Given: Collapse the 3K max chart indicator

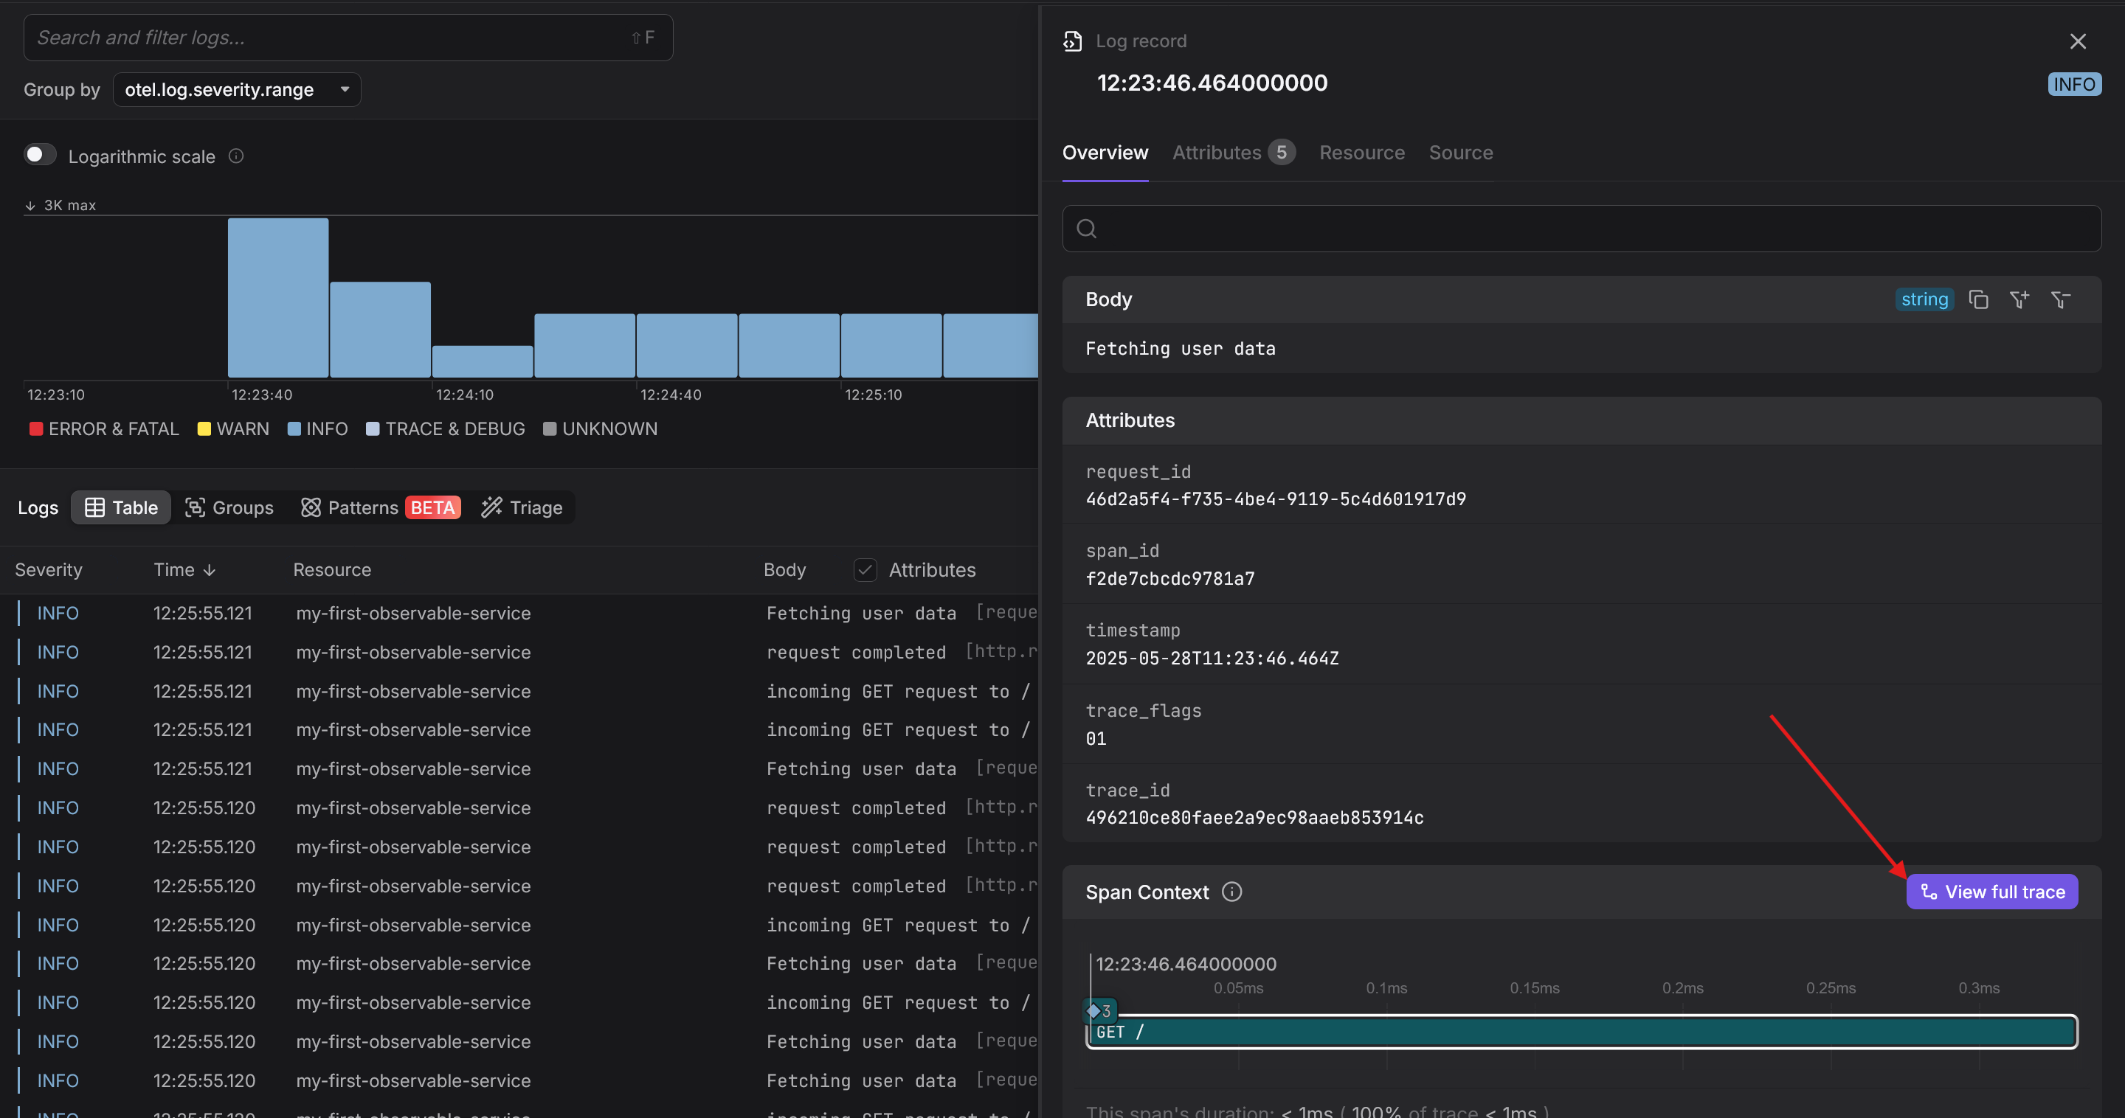Looking at the screenshot, I should (x=30, y=205).
